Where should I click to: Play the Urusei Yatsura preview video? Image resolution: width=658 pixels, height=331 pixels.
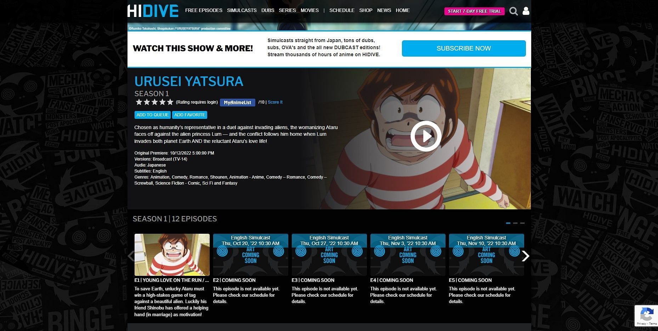[426, 136]
